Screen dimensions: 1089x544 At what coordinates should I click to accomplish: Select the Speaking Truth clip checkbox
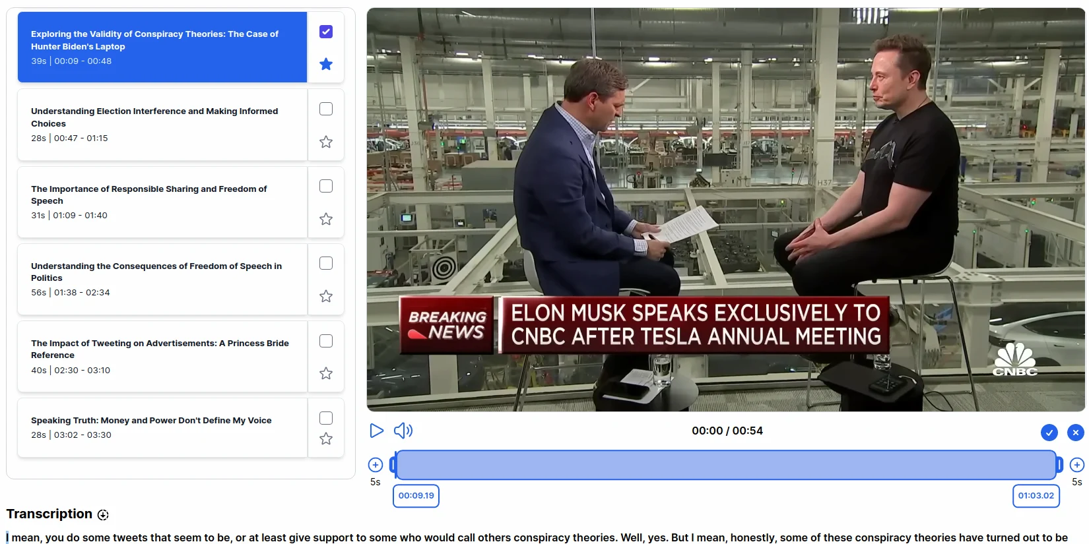[326, 418]
